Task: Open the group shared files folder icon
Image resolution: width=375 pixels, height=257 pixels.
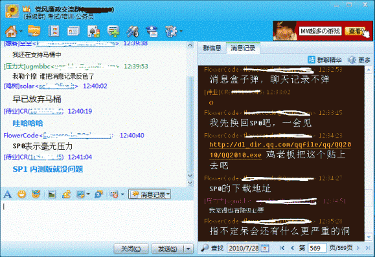Action: 34,31
